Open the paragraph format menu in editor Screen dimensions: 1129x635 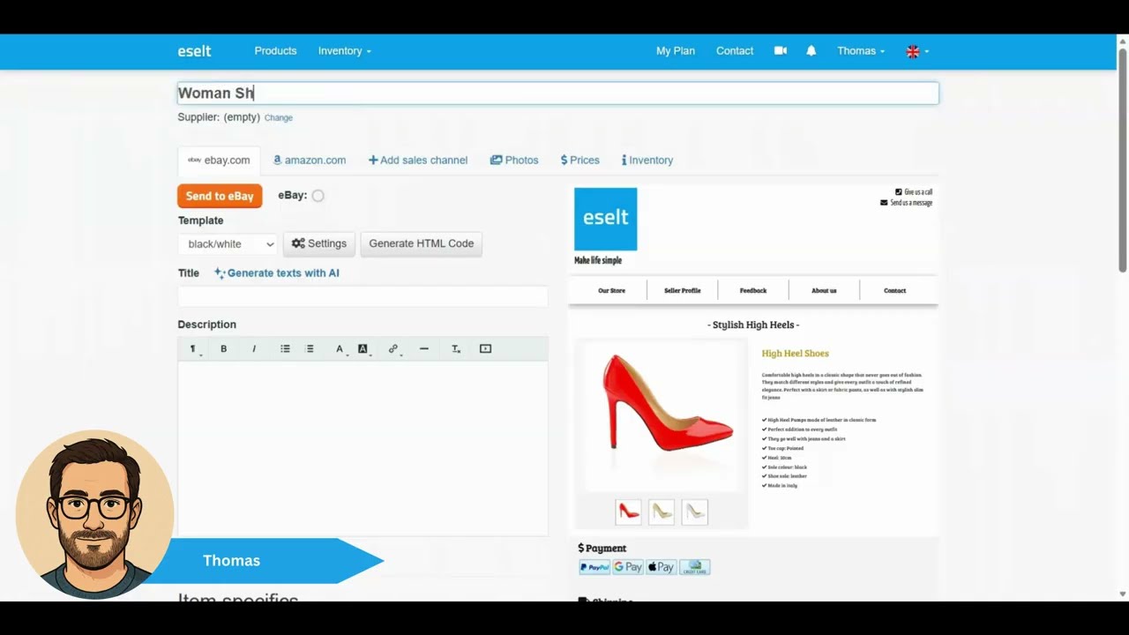tap(193, 349)
